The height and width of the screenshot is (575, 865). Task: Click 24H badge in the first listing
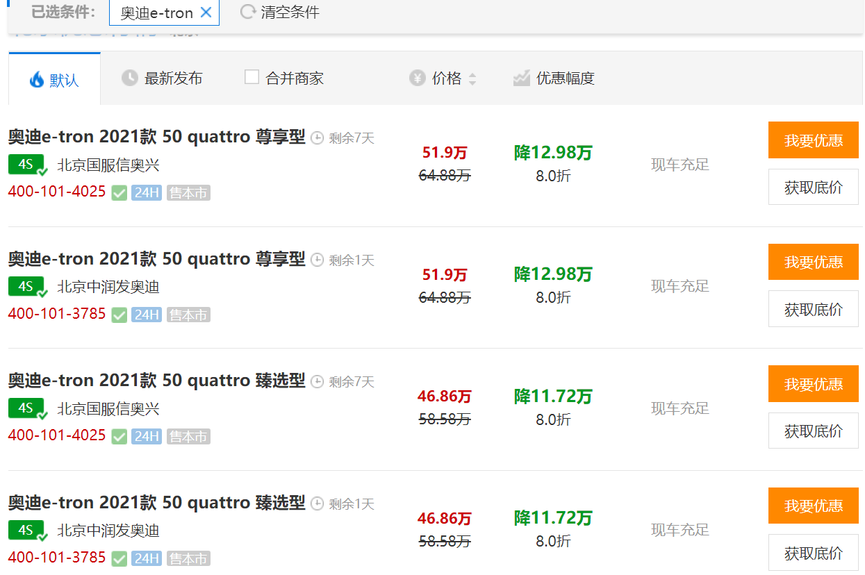point(147,193)
